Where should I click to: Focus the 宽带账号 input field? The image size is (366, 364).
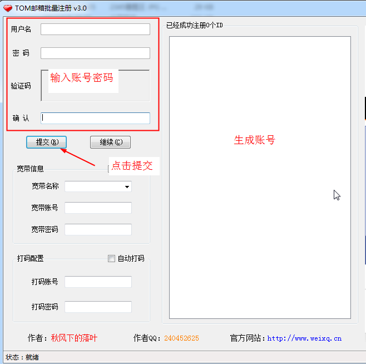98,208
